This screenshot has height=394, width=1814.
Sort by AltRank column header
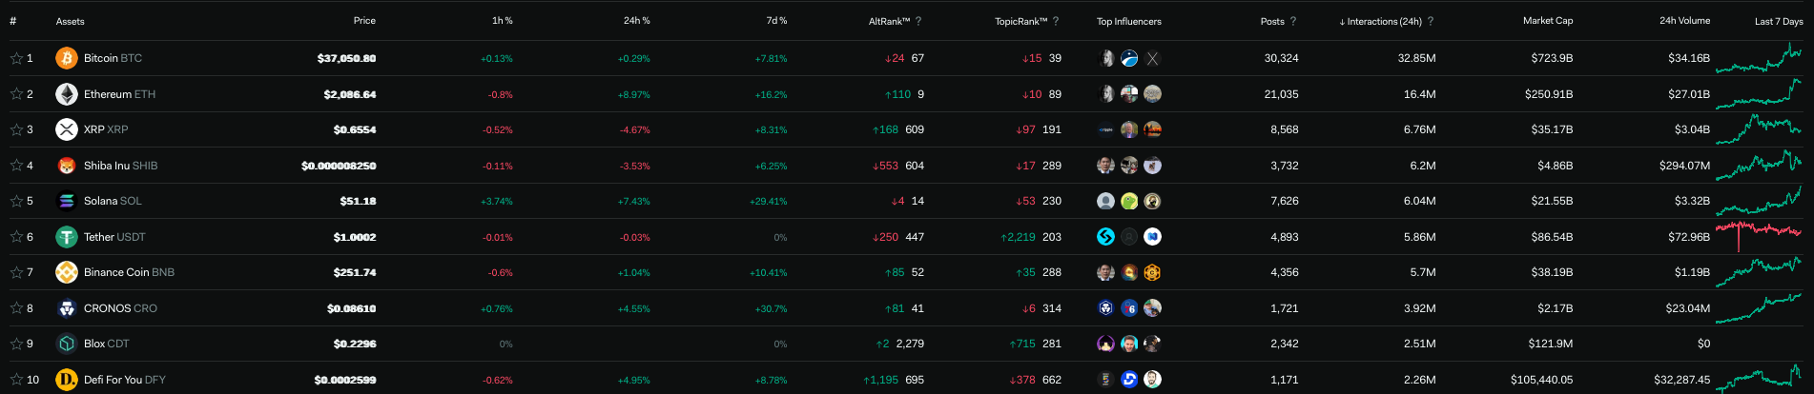click(x=889, y=21)
